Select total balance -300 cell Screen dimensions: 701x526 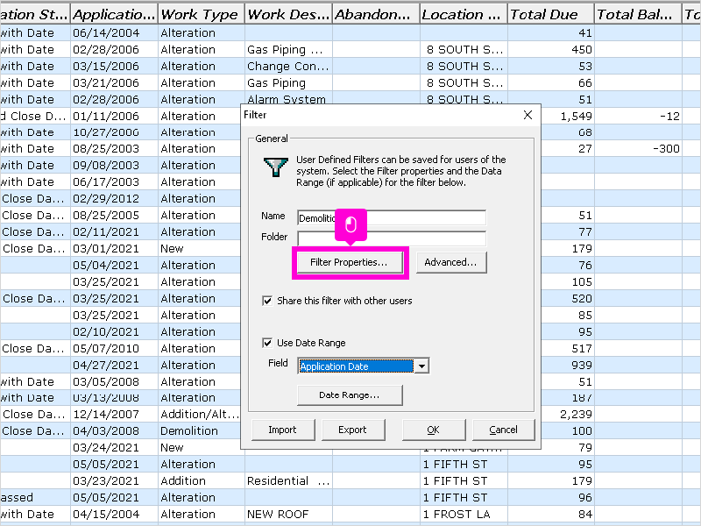point(639,148)
